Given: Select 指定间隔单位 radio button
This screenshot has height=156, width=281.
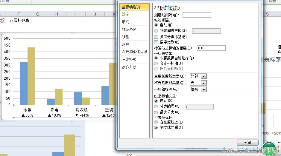Looking at the screenshot, I should (156, 31).
